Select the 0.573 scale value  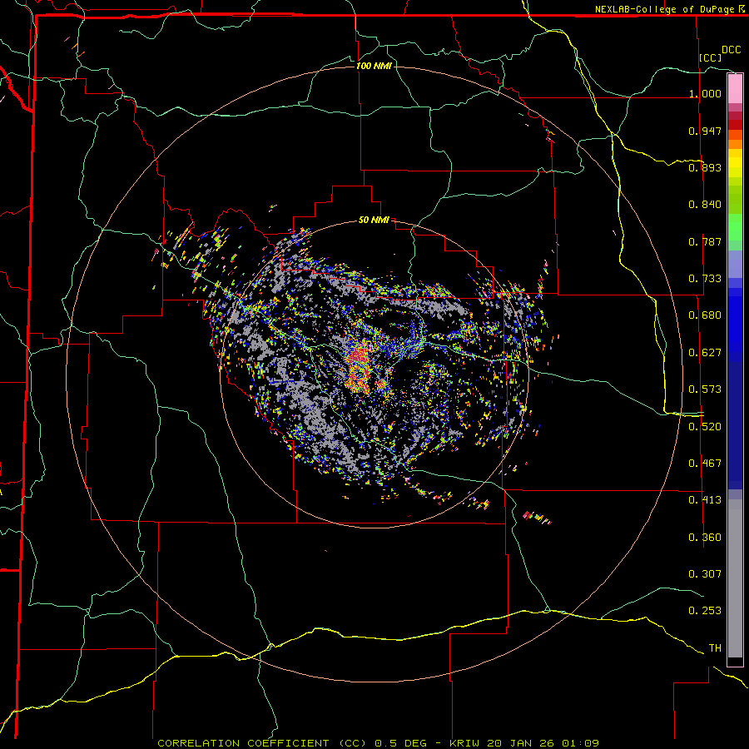click(705, 389)
